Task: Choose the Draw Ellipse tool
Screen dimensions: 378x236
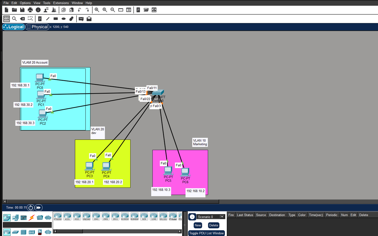Action: [x=64, y=19]
